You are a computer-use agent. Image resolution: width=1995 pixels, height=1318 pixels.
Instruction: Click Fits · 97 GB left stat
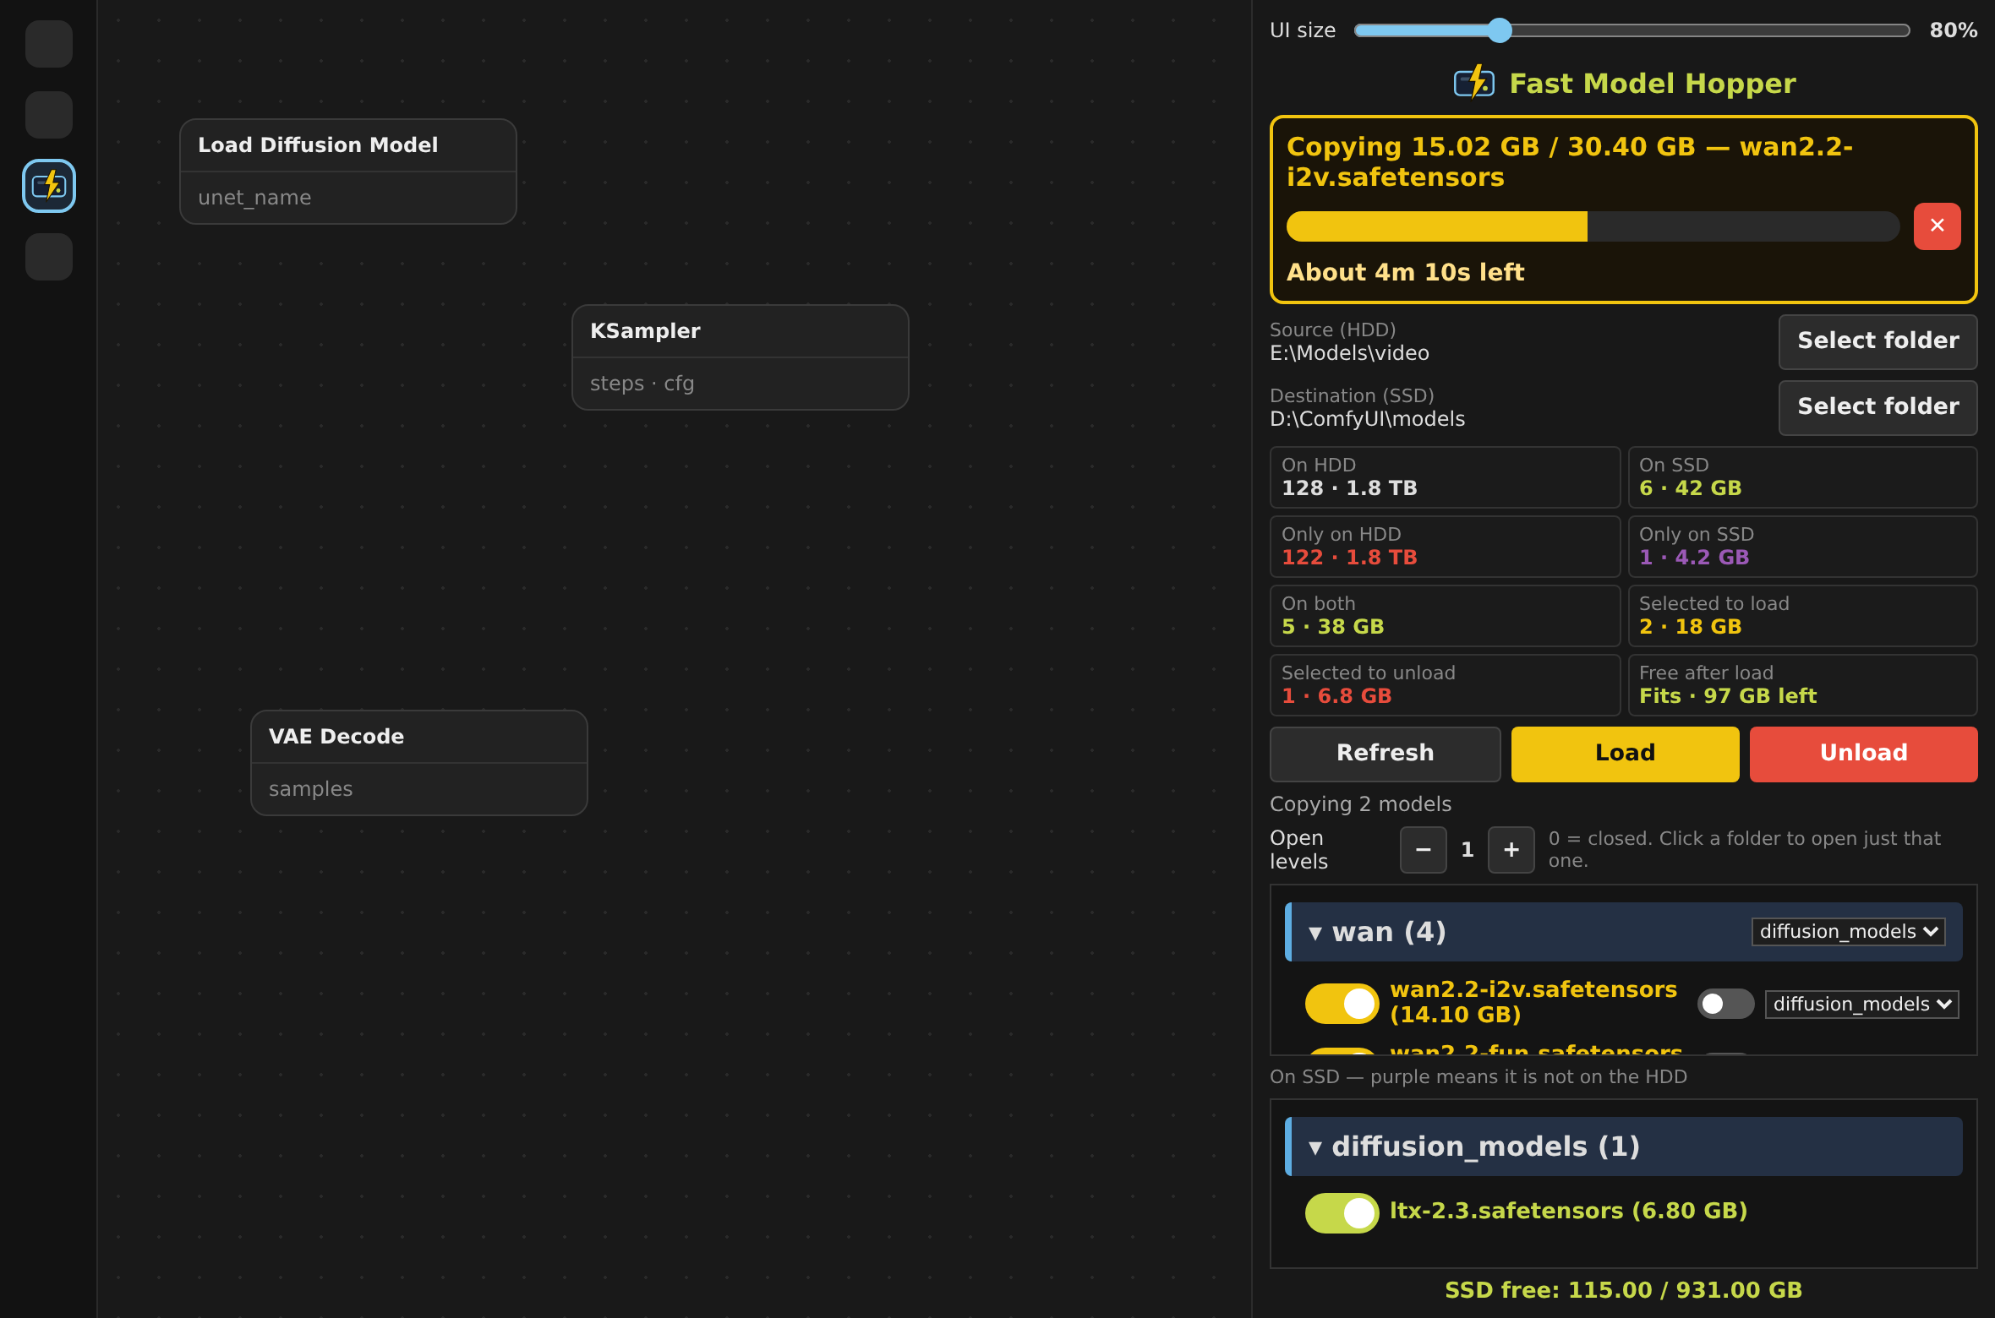click(x=1802, y=685)
